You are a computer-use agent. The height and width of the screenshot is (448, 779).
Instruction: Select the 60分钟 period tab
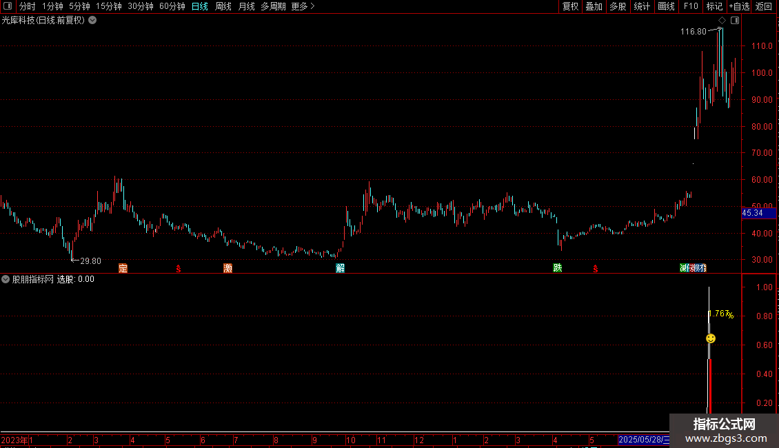click(172, 6)
